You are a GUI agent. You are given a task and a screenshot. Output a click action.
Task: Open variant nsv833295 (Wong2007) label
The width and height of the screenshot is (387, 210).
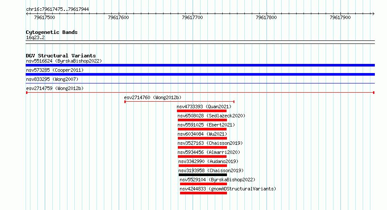pos(52,79)
